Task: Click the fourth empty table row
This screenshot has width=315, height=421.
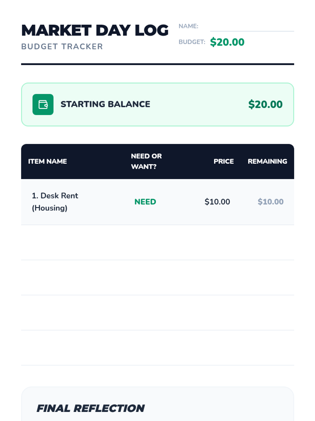Action: pos(157,348)
